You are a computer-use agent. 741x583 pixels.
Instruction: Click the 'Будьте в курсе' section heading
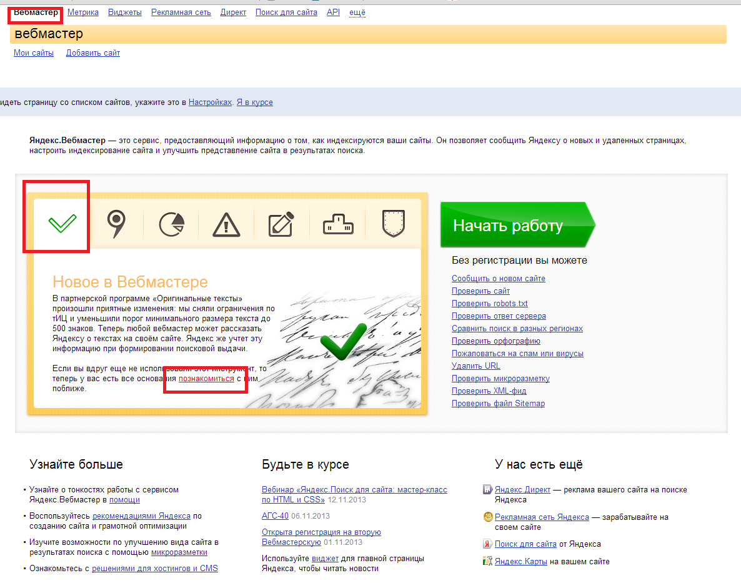click(306, 464)
